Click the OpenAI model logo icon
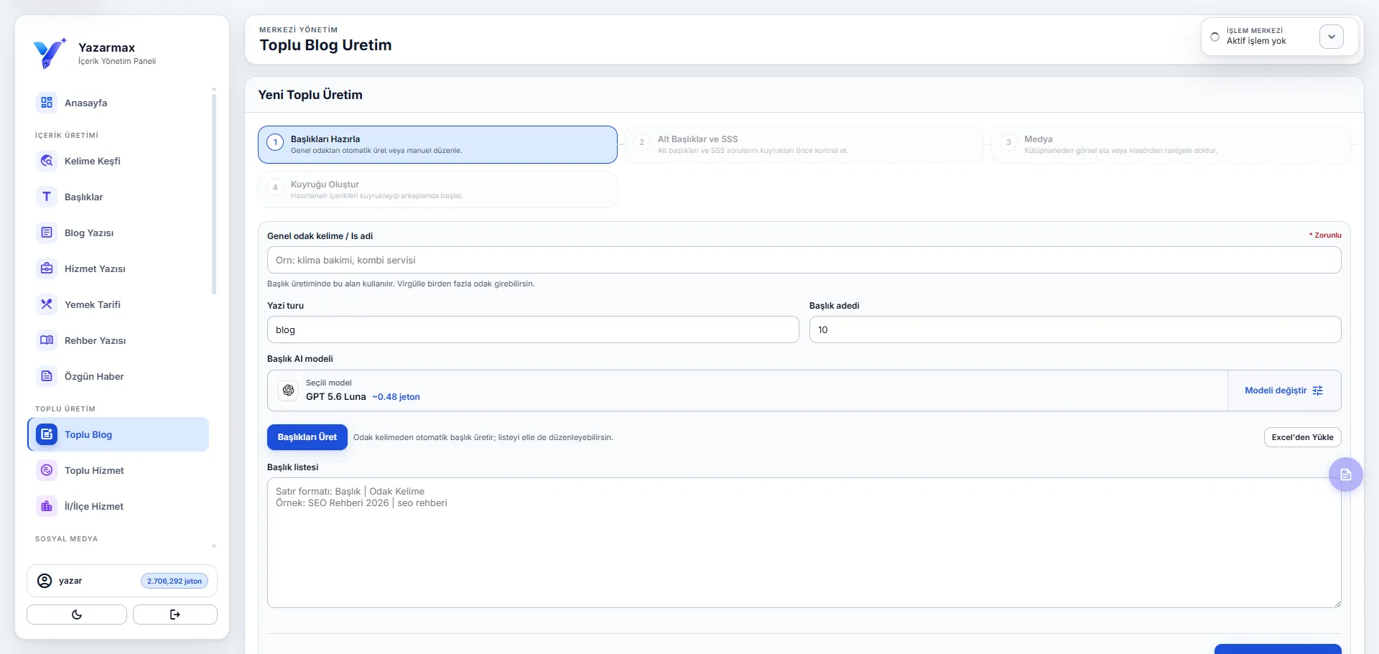This screenshot has height=654, width=1379. [x=288, y=390]
